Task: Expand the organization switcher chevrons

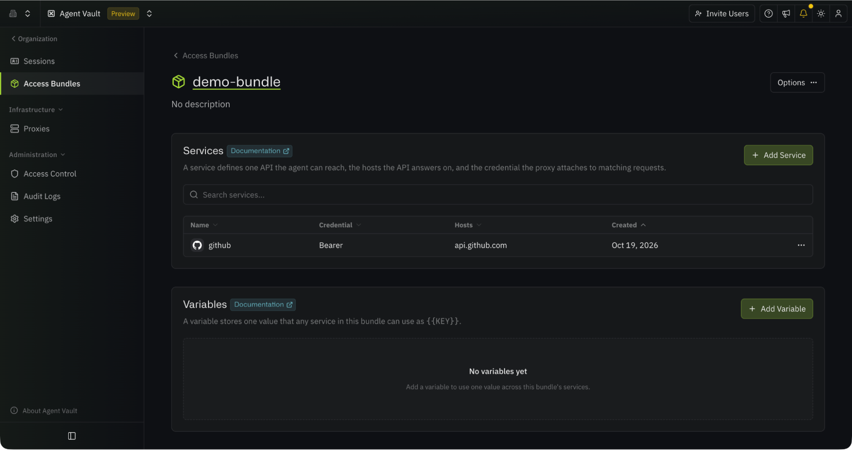Action: pos(28,14)
